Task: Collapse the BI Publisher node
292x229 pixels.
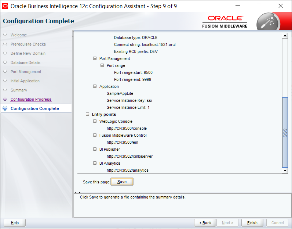Action: pyautogui.click(x=95, y=149)
